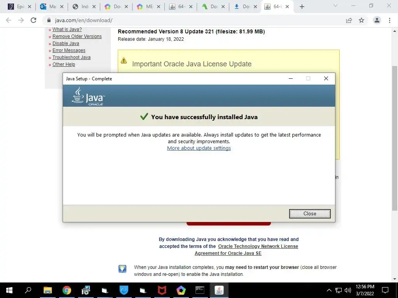Close the Ind tab
Screen dimensions: 398x298
point(94,7)
